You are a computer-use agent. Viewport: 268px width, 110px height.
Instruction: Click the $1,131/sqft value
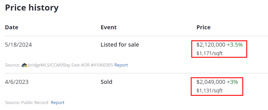click(210, 91)
